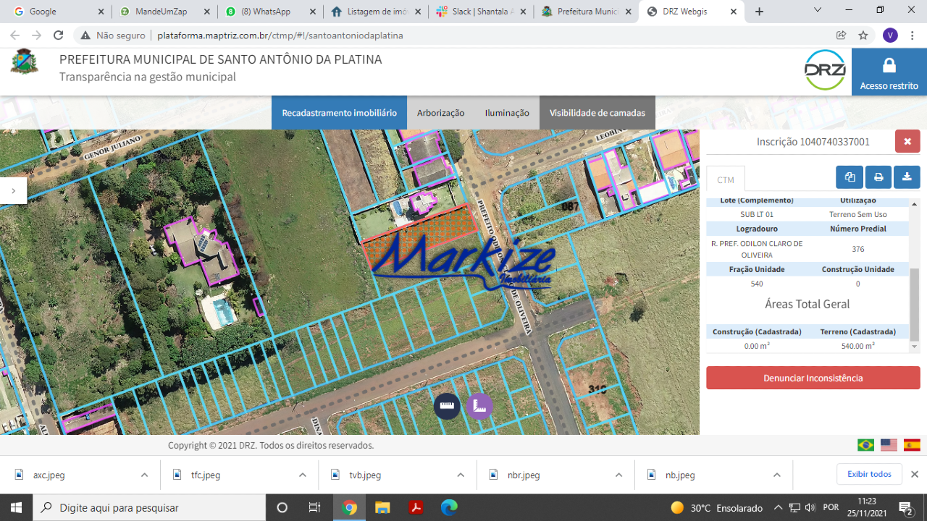This screenshot has width=927, height=521.
Task: Open Iluminação menu item
Action: click(x=507, y=113)
